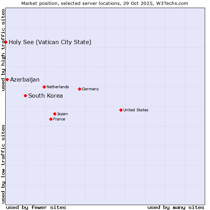Click the South Korea text label
Image resolution: width=210 pixels, height=210 pixels.
[x=45, y=96]
